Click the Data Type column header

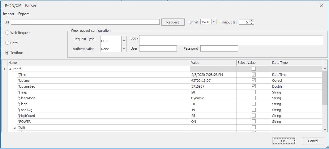click(x=297, y=63)
